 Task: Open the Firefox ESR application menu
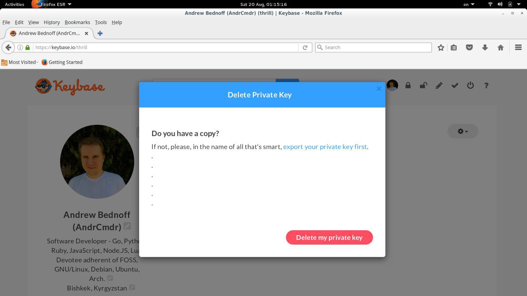pos(51,4)
